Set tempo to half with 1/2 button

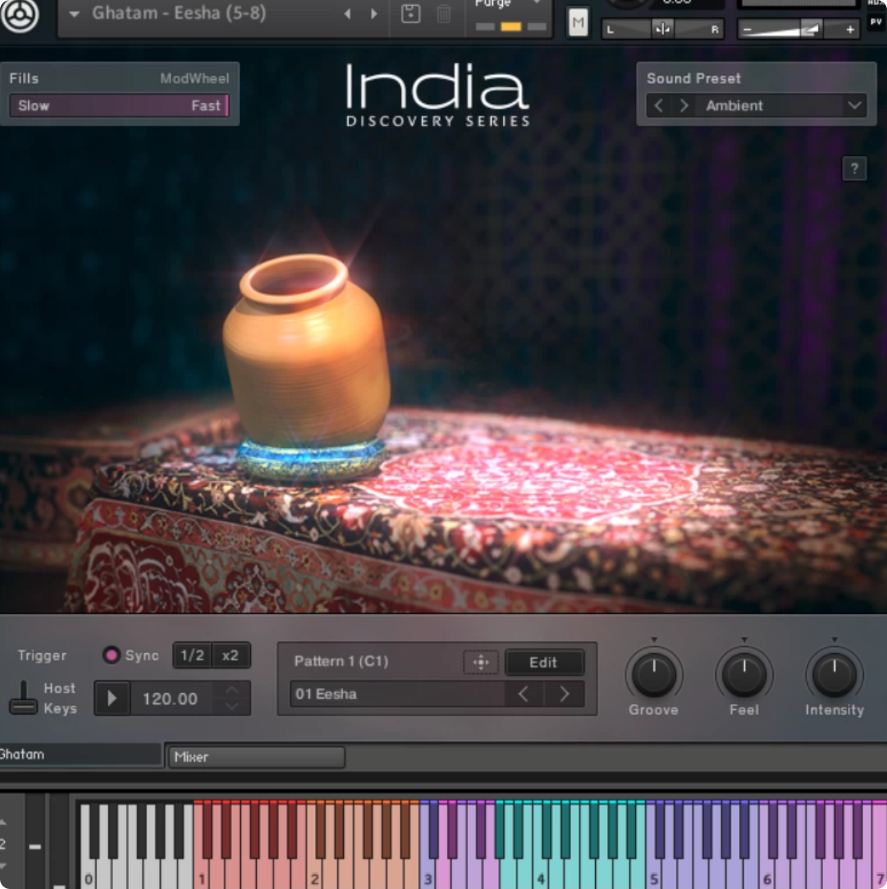tap(192, 656)
